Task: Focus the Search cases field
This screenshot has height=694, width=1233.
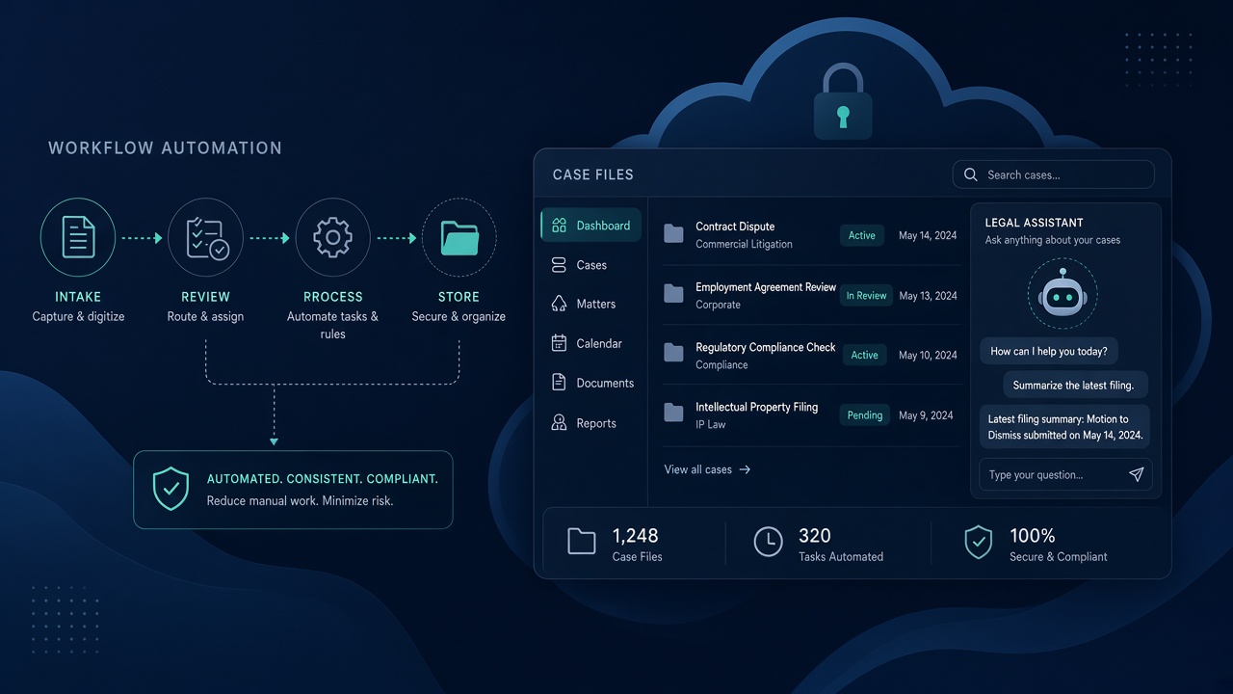Action: [1054, 174]
